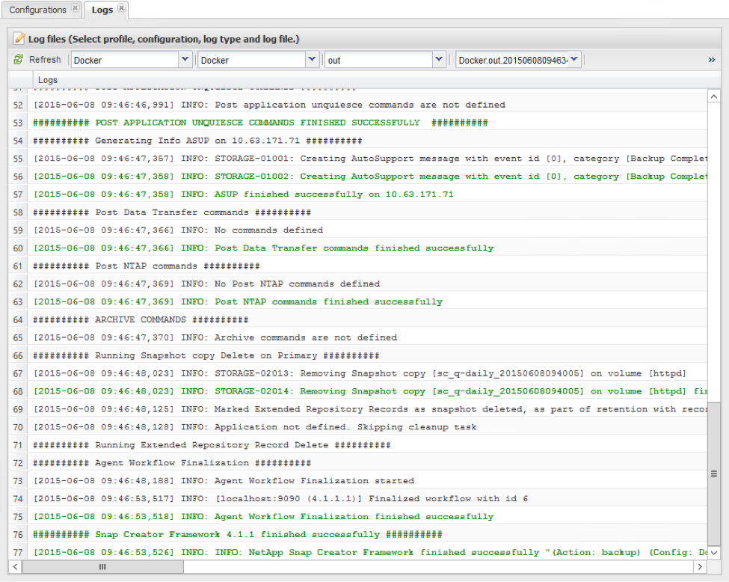Click the Refresh button label
Screen dimensions: 729x582
pyautogui.click(x=45, y=60)
